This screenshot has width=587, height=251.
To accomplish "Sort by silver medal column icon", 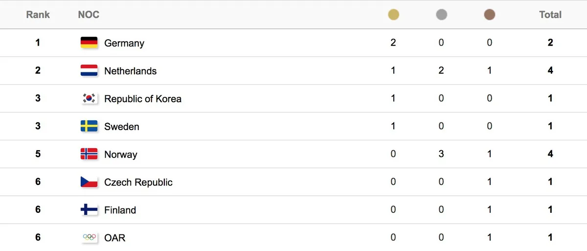I will pyautogui.click(x=441, y=15).
